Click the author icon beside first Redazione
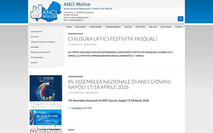Image resolution: width=213 pixels, height=133 pixels. pos(85,44)
